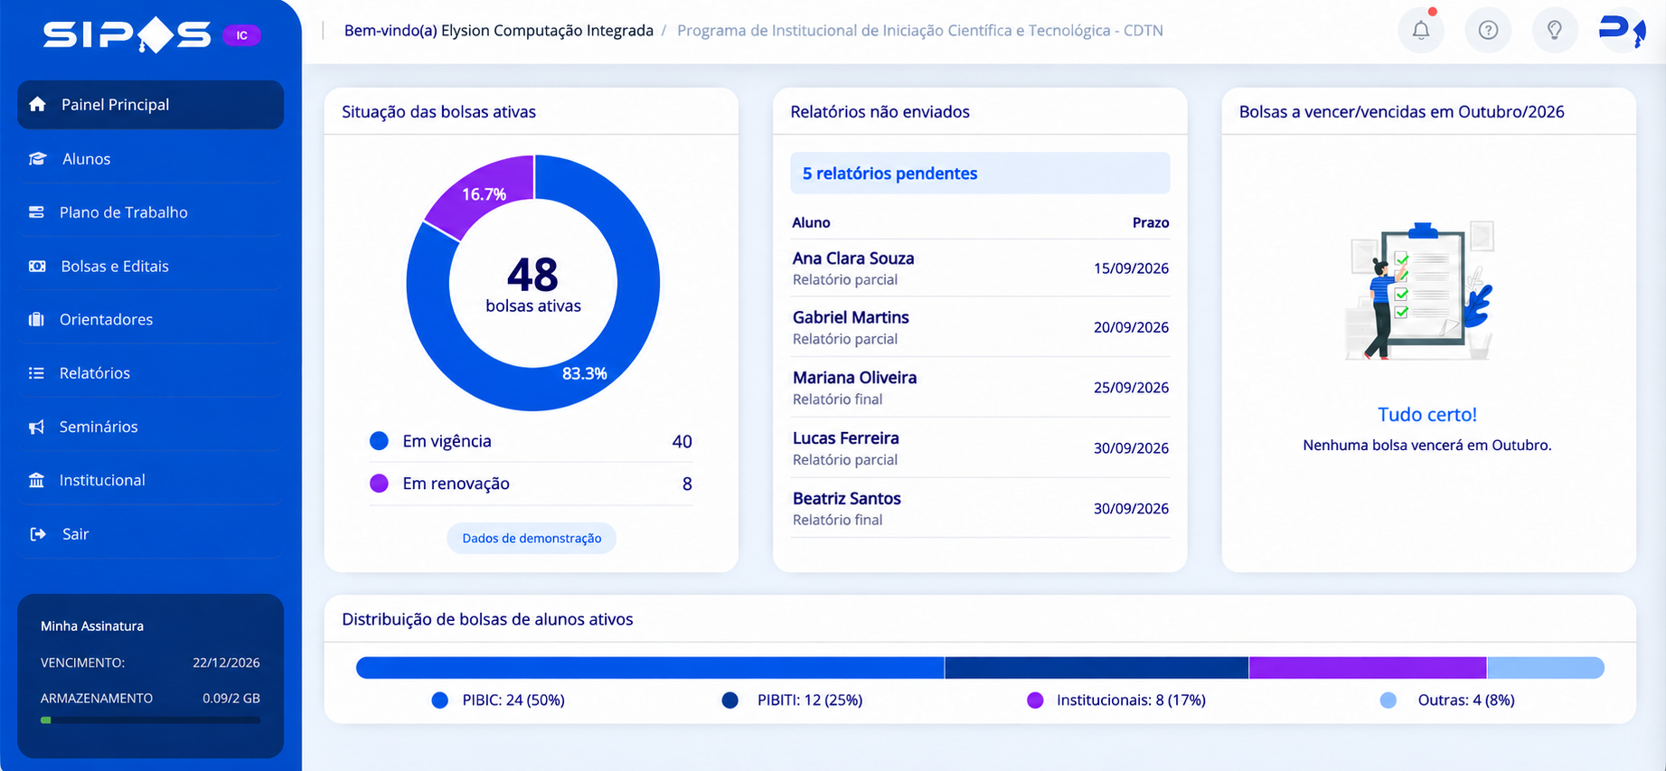Click the megaphone icon for Seminários
Image resolution: width=1666 pixels, height=771 pixels.
(36, 427)
